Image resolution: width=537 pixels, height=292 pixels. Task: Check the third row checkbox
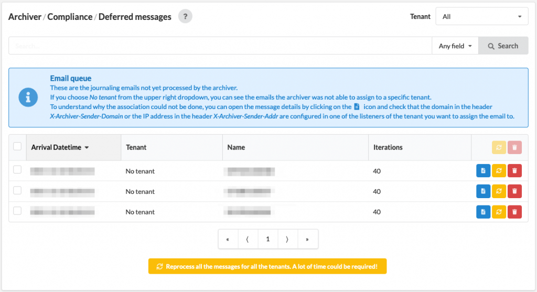(17, 211)
